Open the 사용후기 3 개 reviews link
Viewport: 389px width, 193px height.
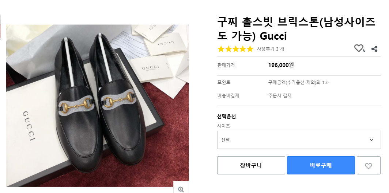tap(270, 49)
